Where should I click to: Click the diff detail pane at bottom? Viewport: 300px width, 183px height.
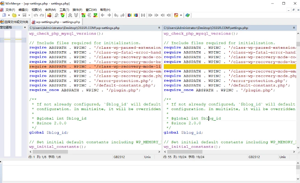click(x=149, y=171)
